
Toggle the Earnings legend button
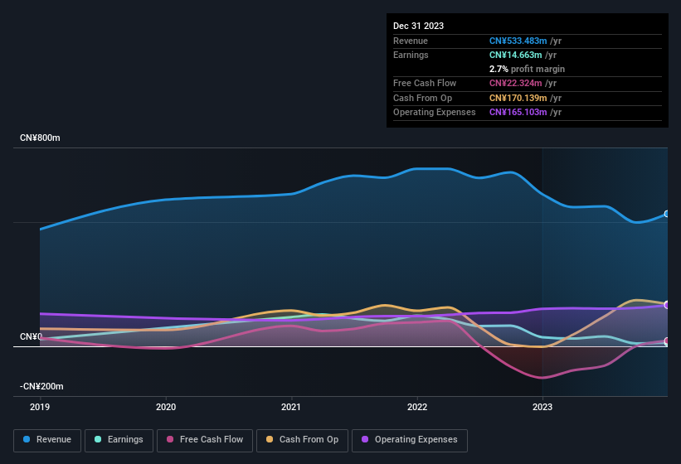click(x=119, y=440)
